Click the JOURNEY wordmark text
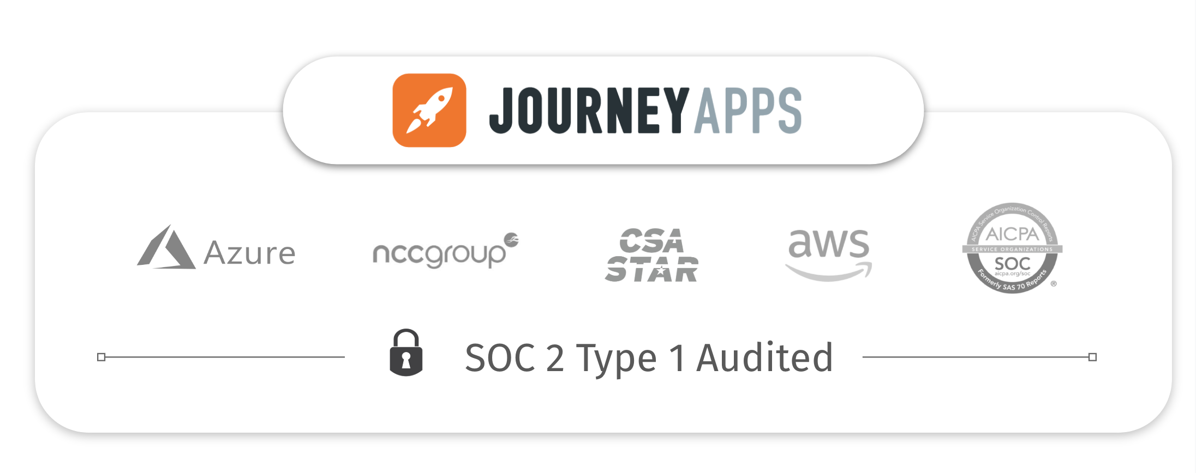1196x473 pixels. click(590, 111)
